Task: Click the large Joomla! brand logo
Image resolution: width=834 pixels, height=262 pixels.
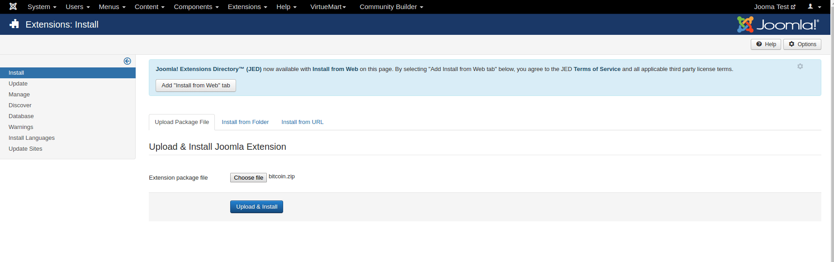Action: click(778, 24)
